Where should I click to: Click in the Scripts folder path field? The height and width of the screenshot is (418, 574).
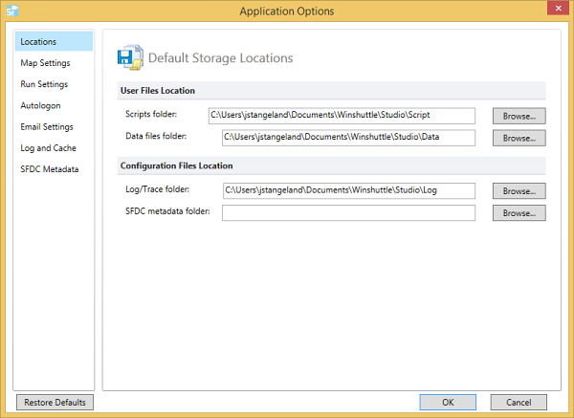[x=342, y=116]
